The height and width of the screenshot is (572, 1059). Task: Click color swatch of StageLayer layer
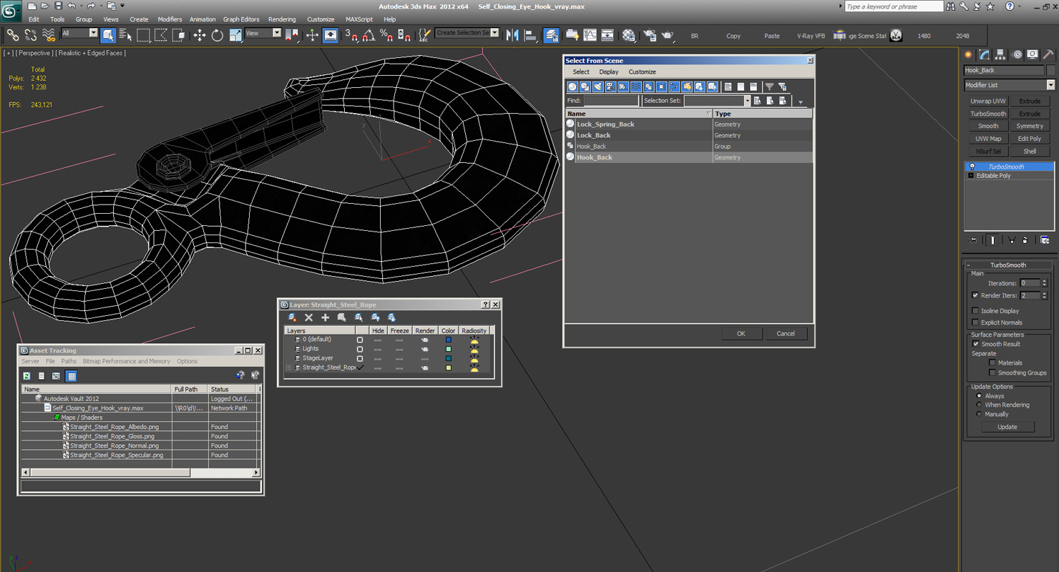tap(449, 359)
